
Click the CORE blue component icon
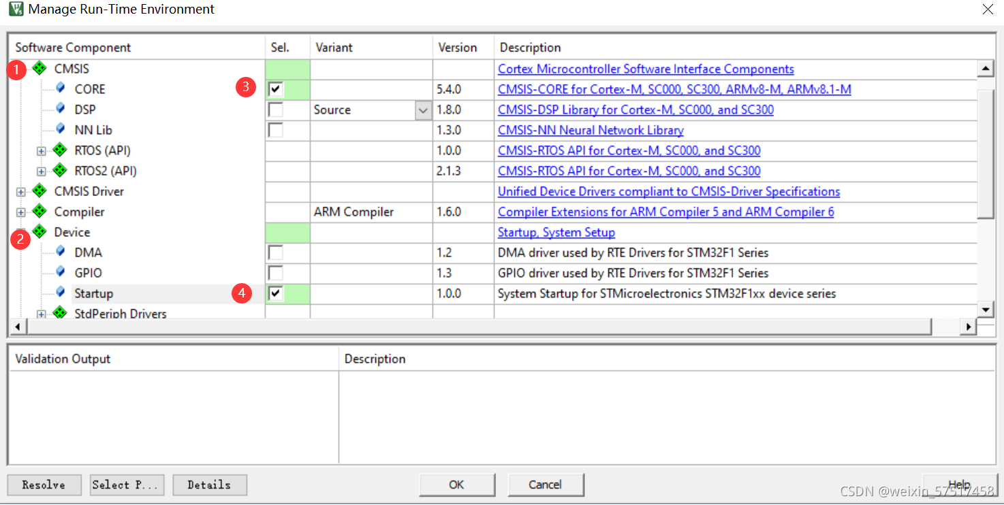pos(61,88)
